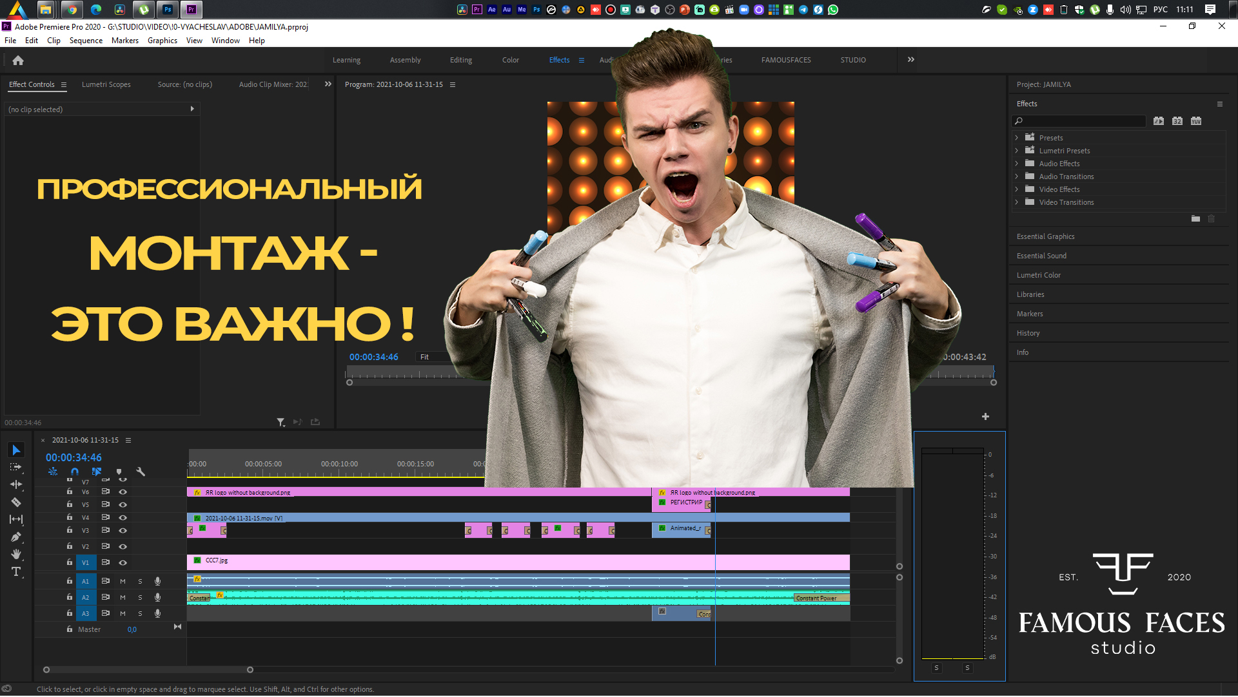Select the Pen tool
The height and width of the screenshot is (697, 1238).
[16, 537]
